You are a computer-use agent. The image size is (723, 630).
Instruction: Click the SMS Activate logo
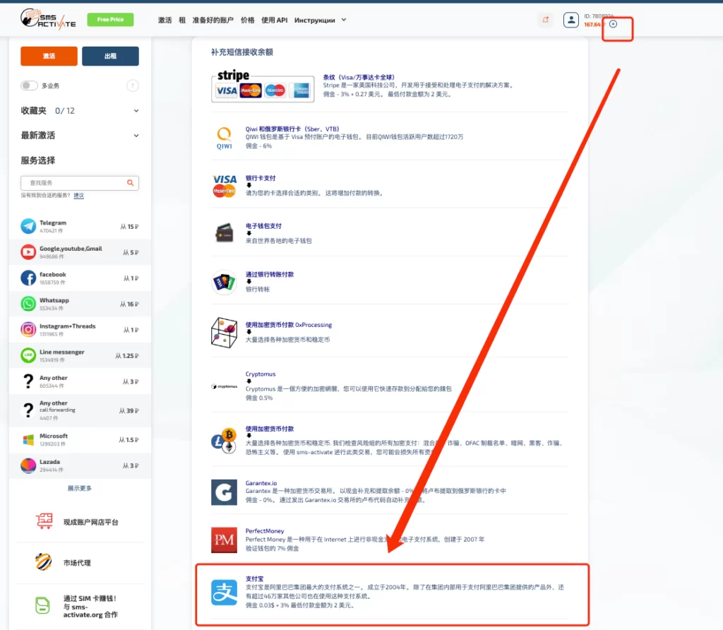pos(48,19)
